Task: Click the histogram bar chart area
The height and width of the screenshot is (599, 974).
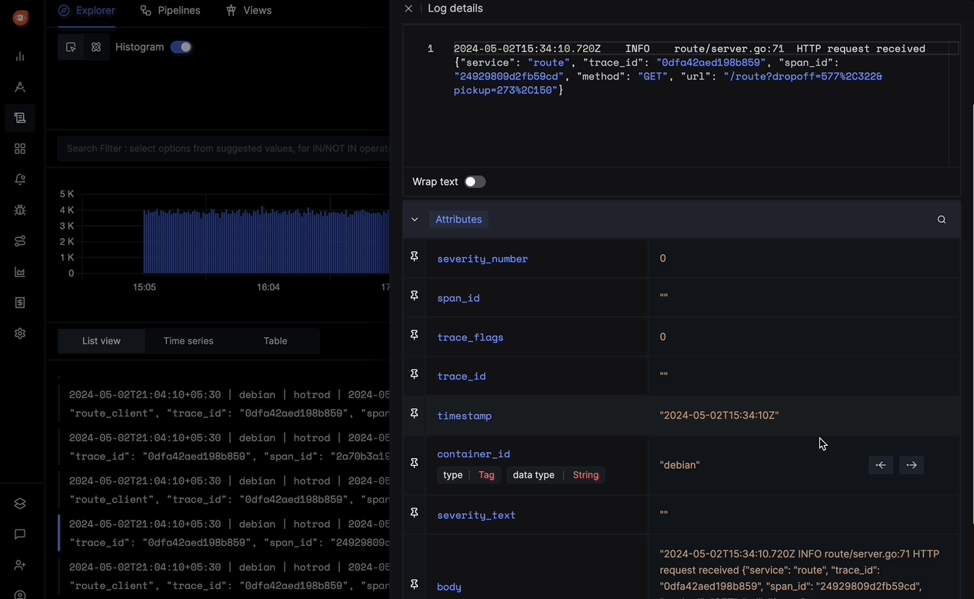Action: (265, 239)
